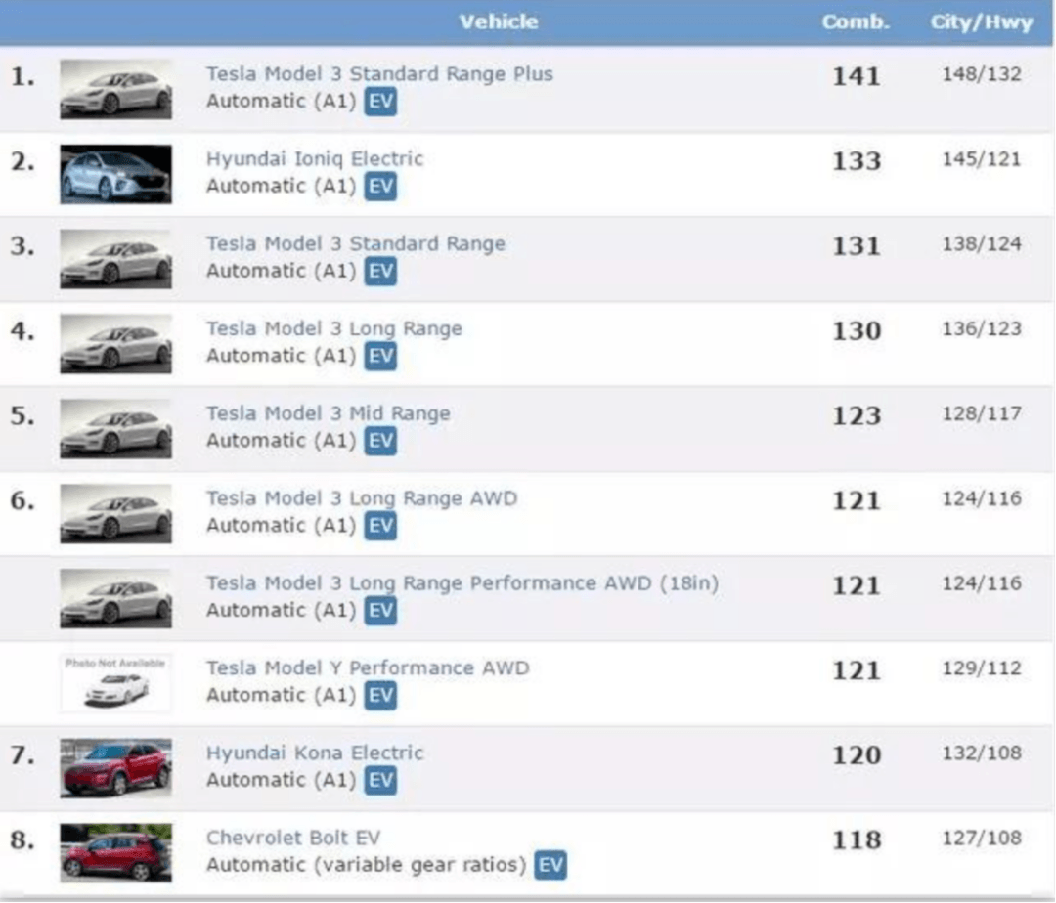The width and height of the screenshot is (1056, 903).
Task: Click rank number 8.
Action: (x=22, y=840)
